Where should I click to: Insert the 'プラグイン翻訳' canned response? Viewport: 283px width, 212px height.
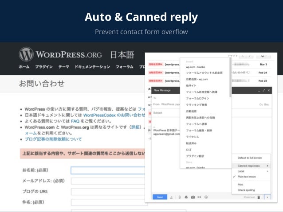click(195, 156)
